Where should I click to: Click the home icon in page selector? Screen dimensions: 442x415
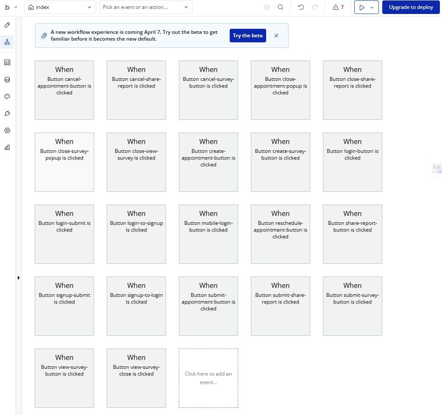click(x=31, y=7)
